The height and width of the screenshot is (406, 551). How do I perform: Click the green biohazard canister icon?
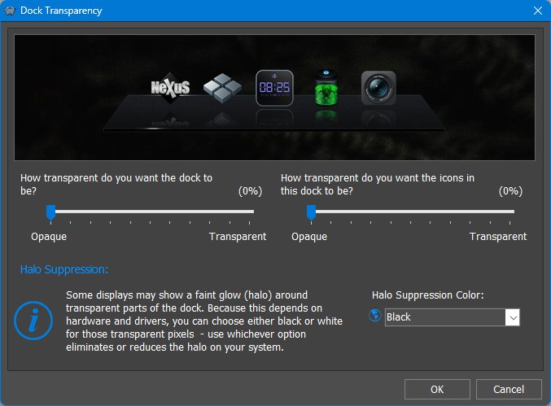pos(326,87)
